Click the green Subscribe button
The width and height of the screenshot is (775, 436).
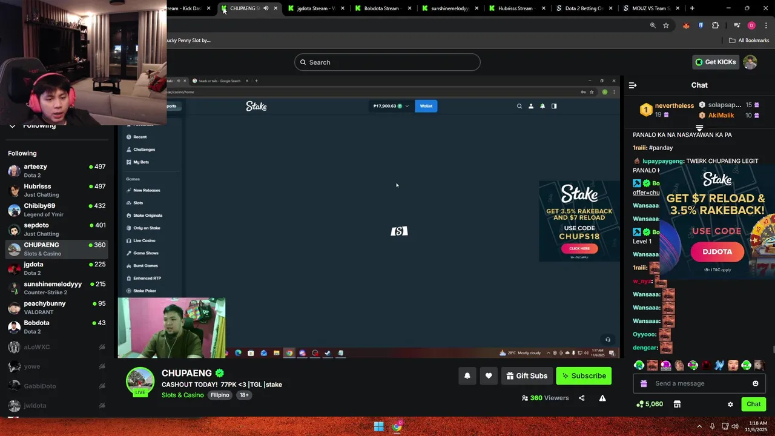pyautogui.click(x=584, y=375)
